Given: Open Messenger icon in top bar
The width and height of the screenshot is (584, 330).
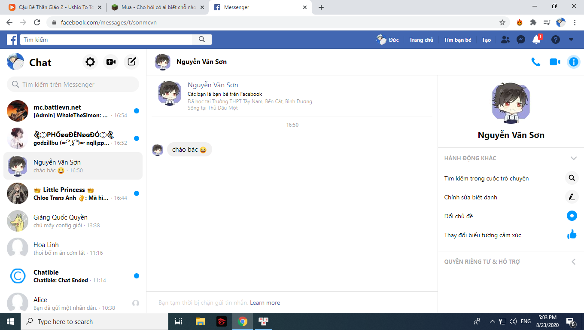Looking at the screenshot, I should 520,40.
